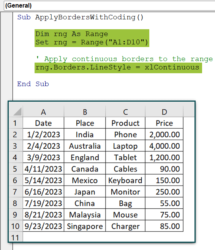The image size is (215, 250).
Task: Select the Charger product cell
Action: [125, 226]
